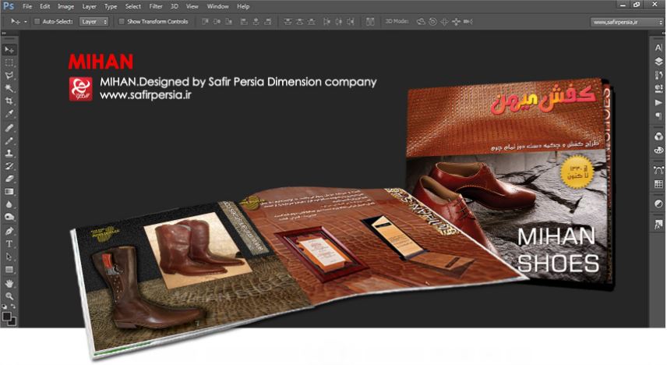Open the Move tool preset picker arrow
Screen dimensions: 667x365
(x=26, y=22)
